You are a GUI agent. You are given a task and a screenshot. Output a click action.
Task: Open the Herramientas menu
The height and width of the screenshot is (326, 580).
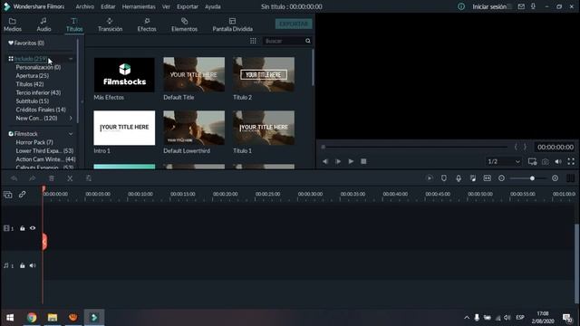tap(139, 6)
